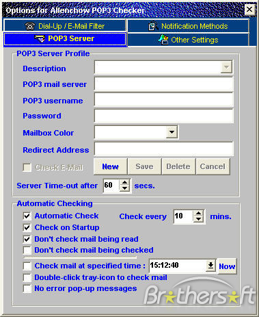Toggle Don't check mail being read
The width and height of the screenshot is (259, 317).
pos(27,239)
